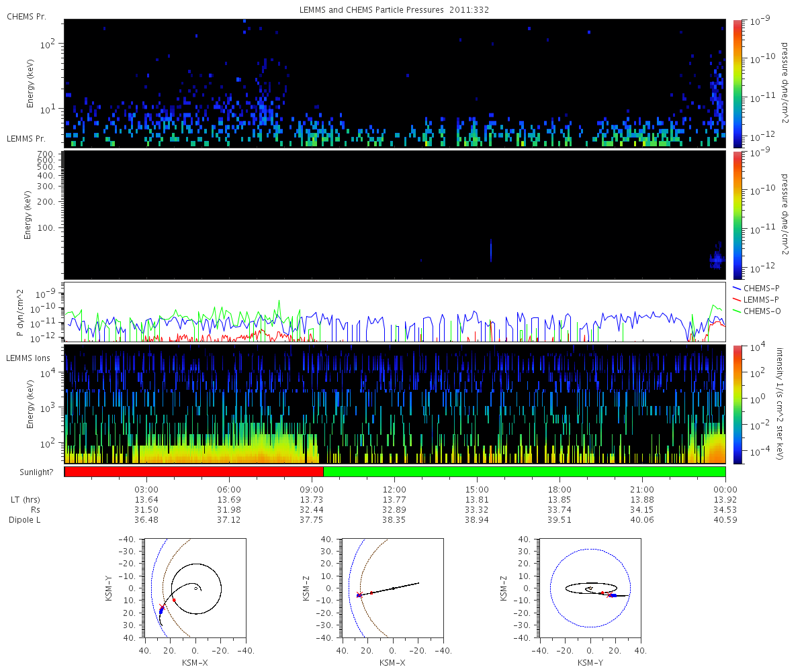806x671 pixels.
Task: Click the KSM-X versus KSM-Z orbit plot
Action: [x=392, y=587]
